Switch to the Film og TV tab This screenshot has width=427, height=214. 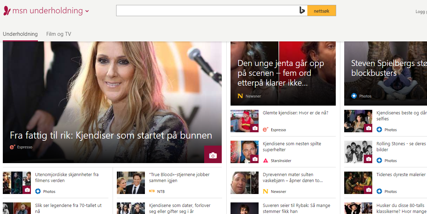click(x=59, y=34)
